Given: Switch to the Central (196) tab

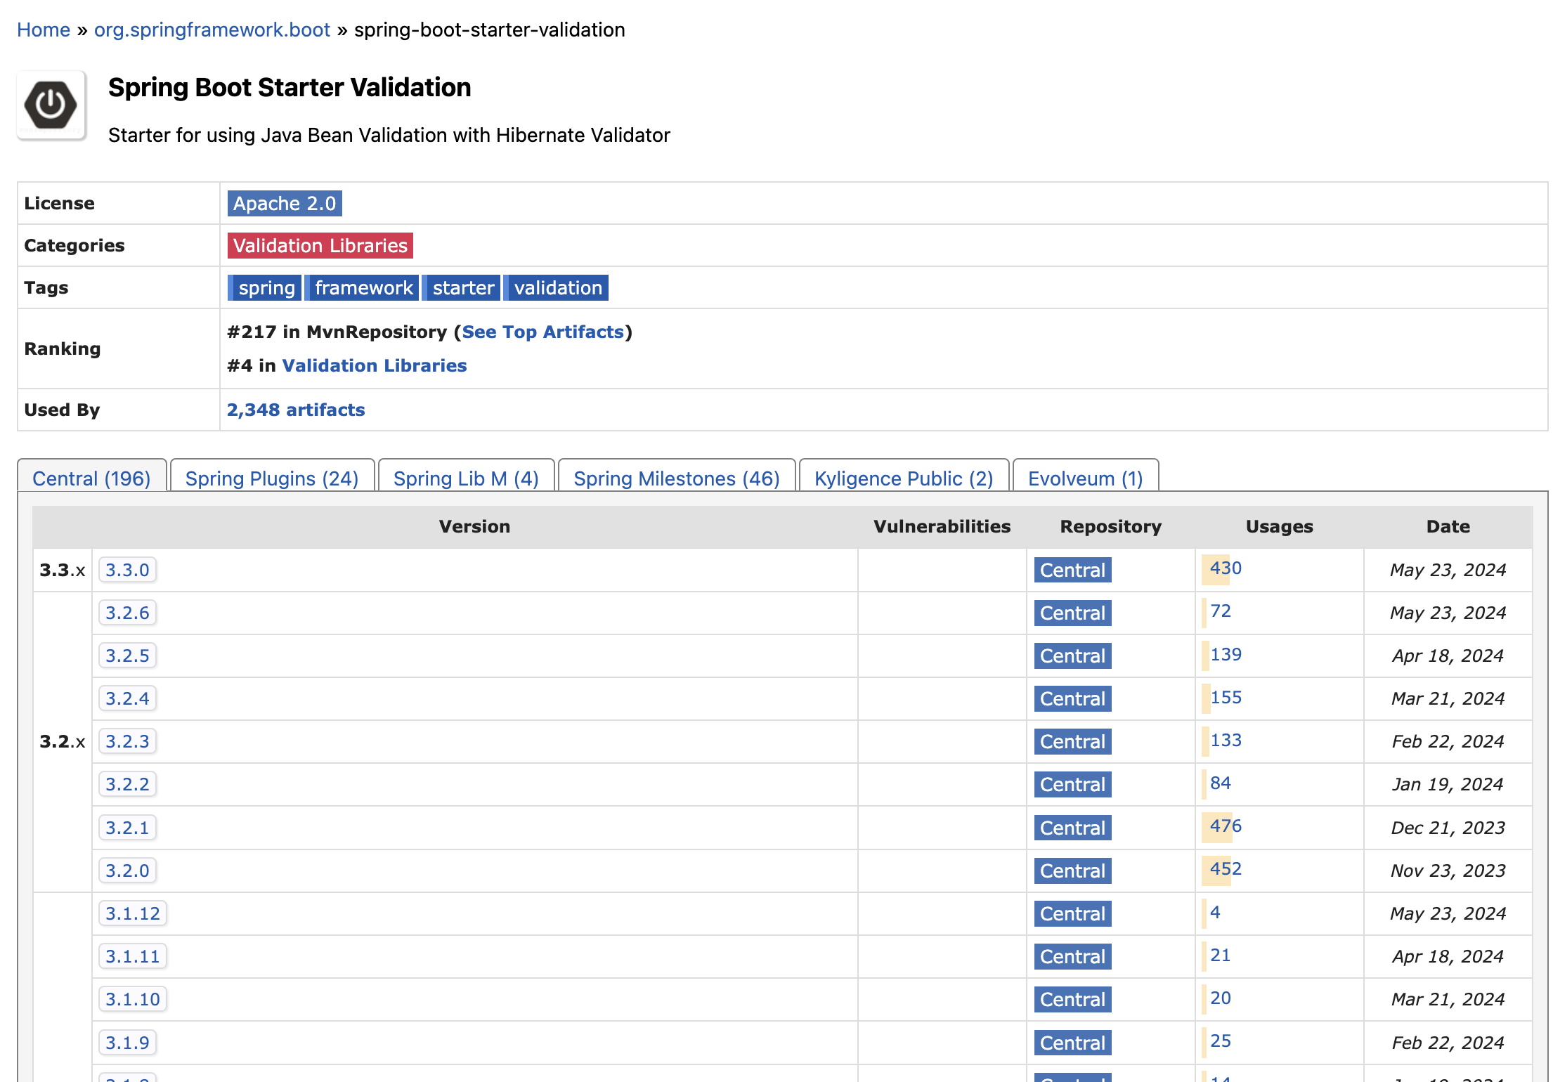Looking at the screenshot, I should (x=91, y=478).
